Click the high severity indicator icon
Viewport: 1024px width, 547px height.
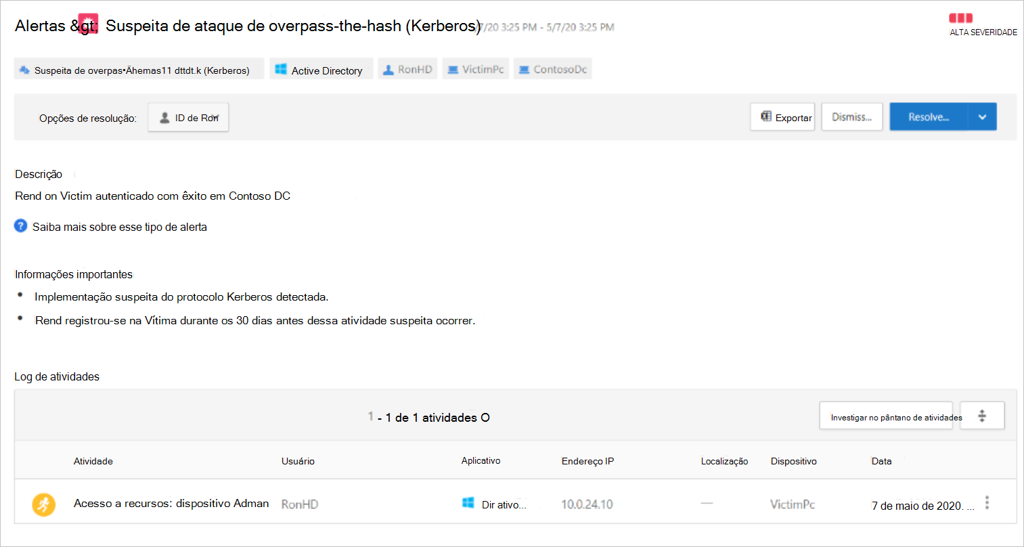point(960,18)
